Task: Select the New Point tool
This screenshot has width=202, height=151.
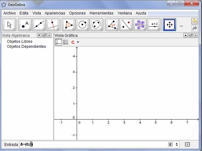Action: click(25, 25)
